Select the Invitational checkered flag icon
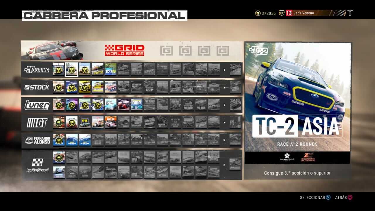 click(37, 162)
